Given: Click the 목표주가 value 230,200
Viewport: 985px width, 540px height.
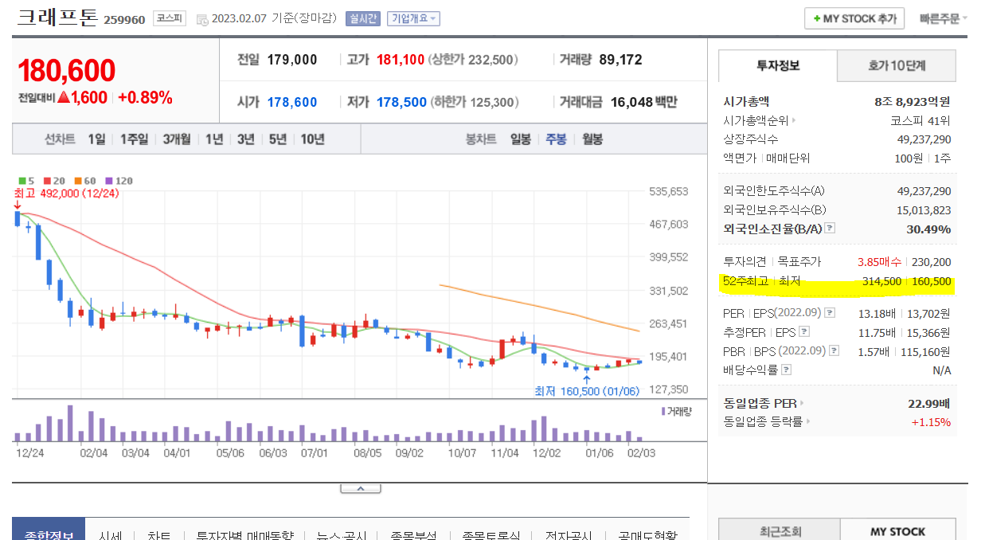Looking at the screenshot, I should pyautogui.click(x=930, y=261).
